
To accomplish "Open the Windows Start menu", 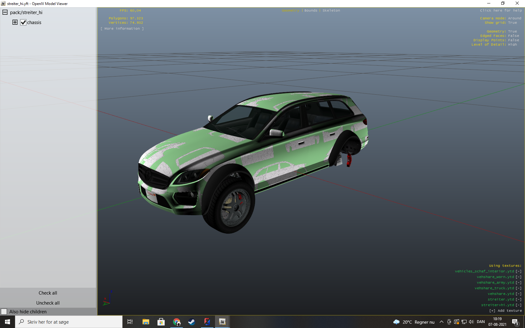I will [7, 322].
